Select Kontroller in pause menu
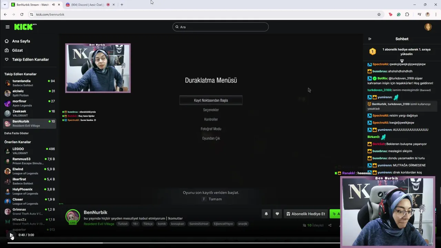The image size is (441, 248). coord(211,119)
